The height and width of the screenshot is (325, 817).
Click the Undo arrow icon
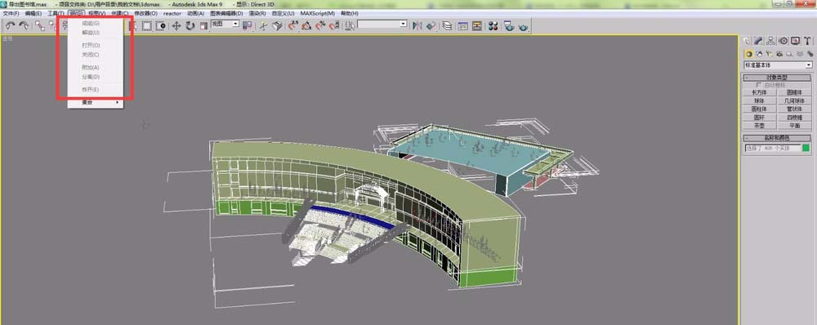10,25
